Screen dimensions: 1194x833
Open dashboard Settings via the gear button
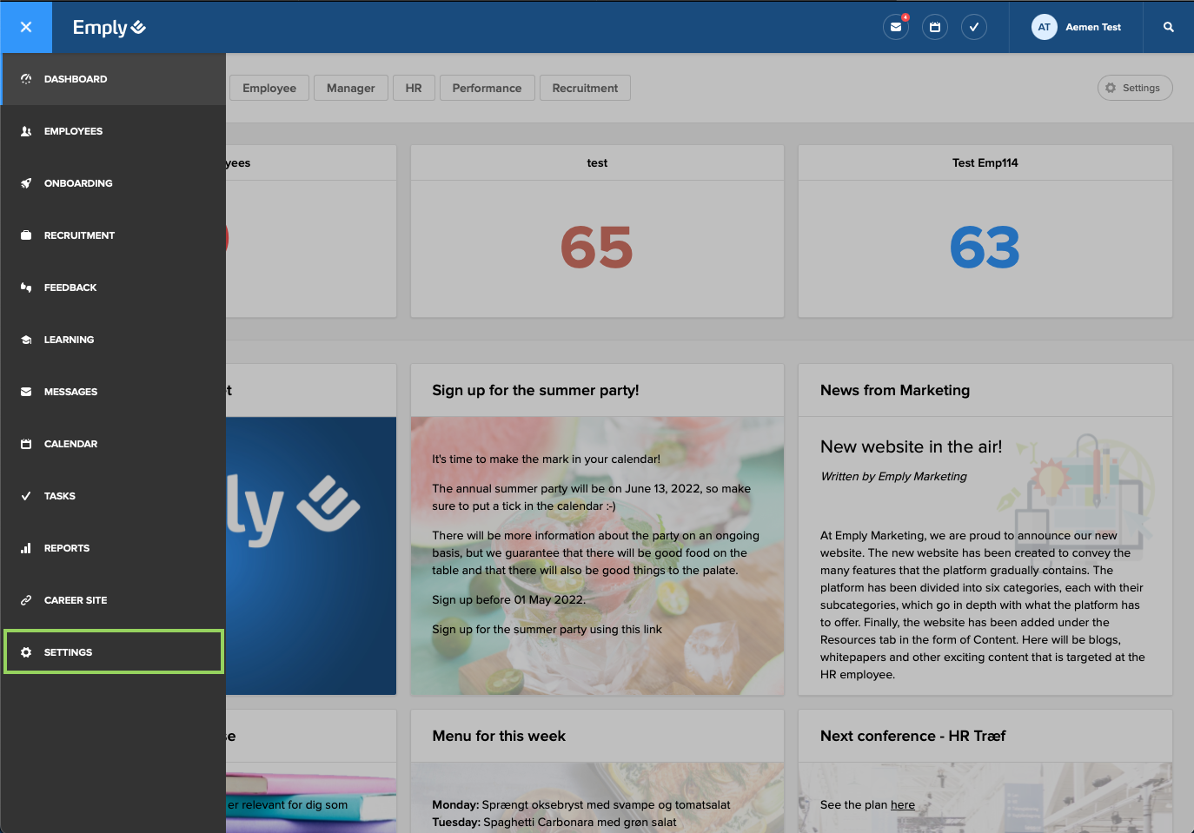coord(1135,87)
